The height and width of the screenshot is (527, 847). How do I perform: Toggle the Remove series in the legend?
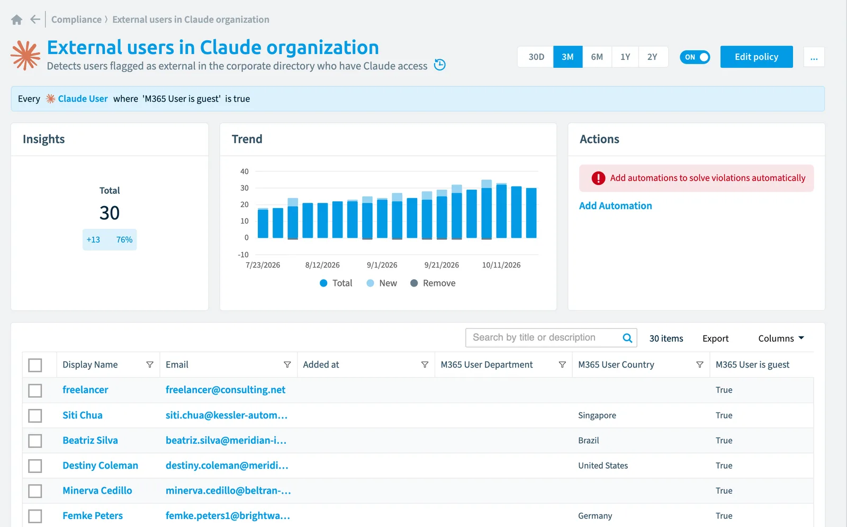click(433, 283)
